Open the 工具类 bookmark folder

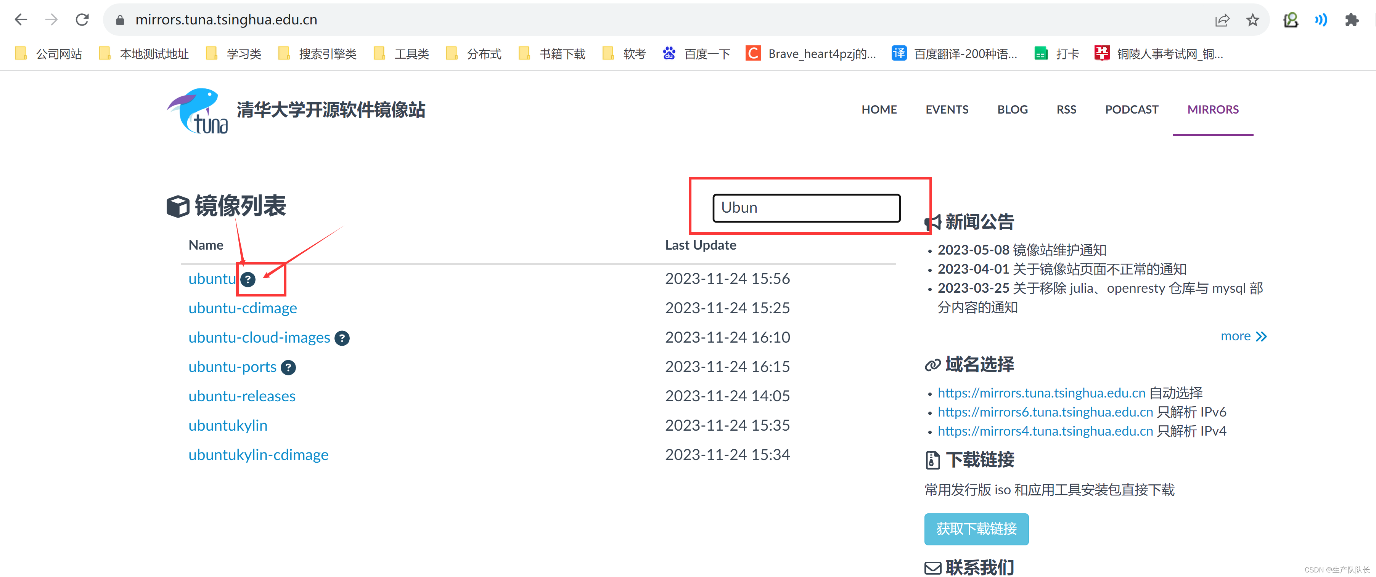pyautogui.click(x=402, y=53)
